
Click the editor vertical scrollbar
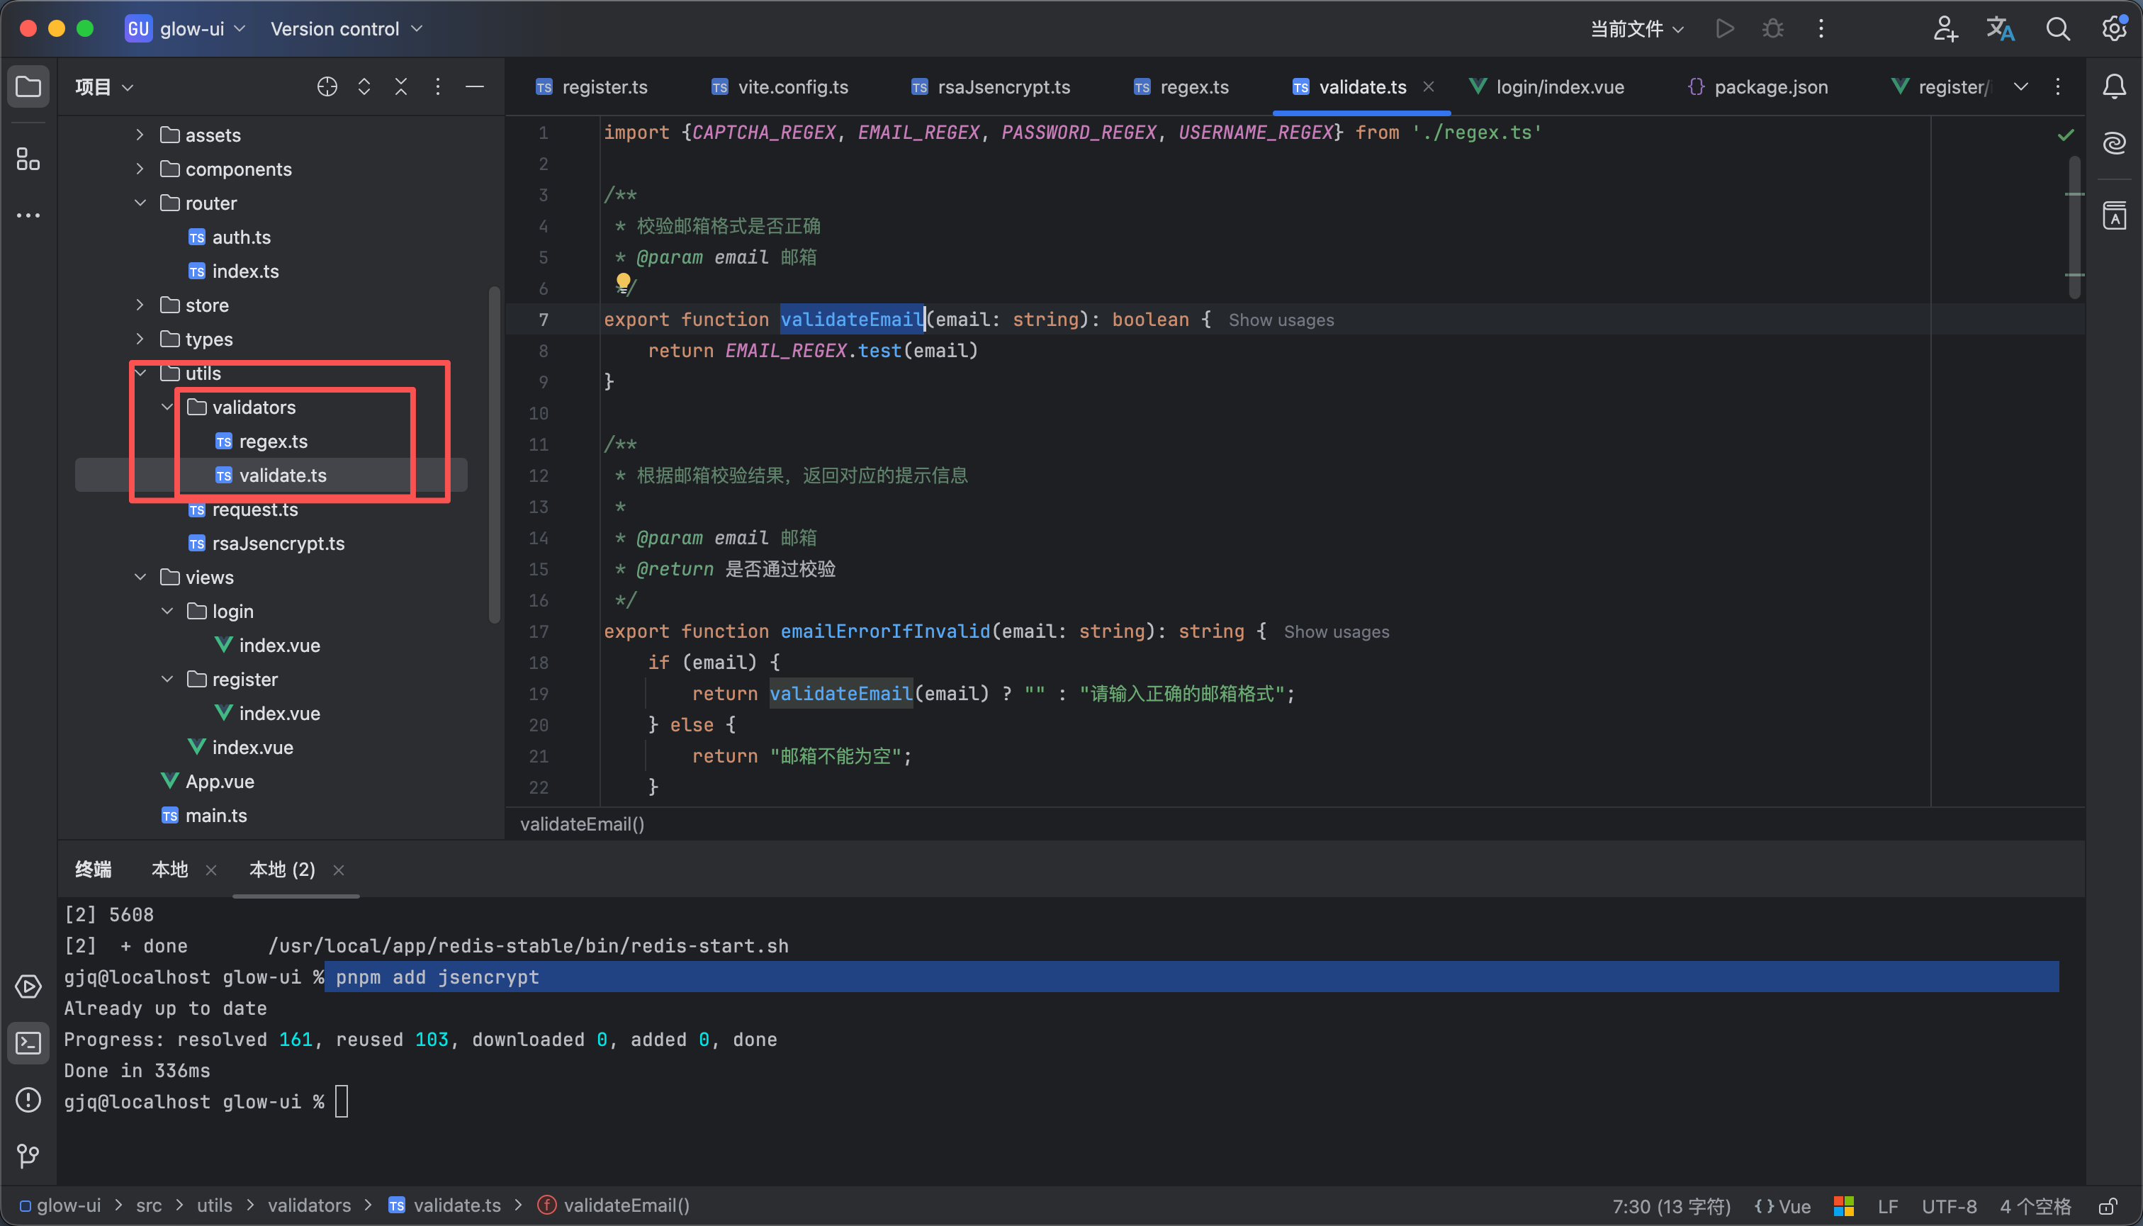2074,227
